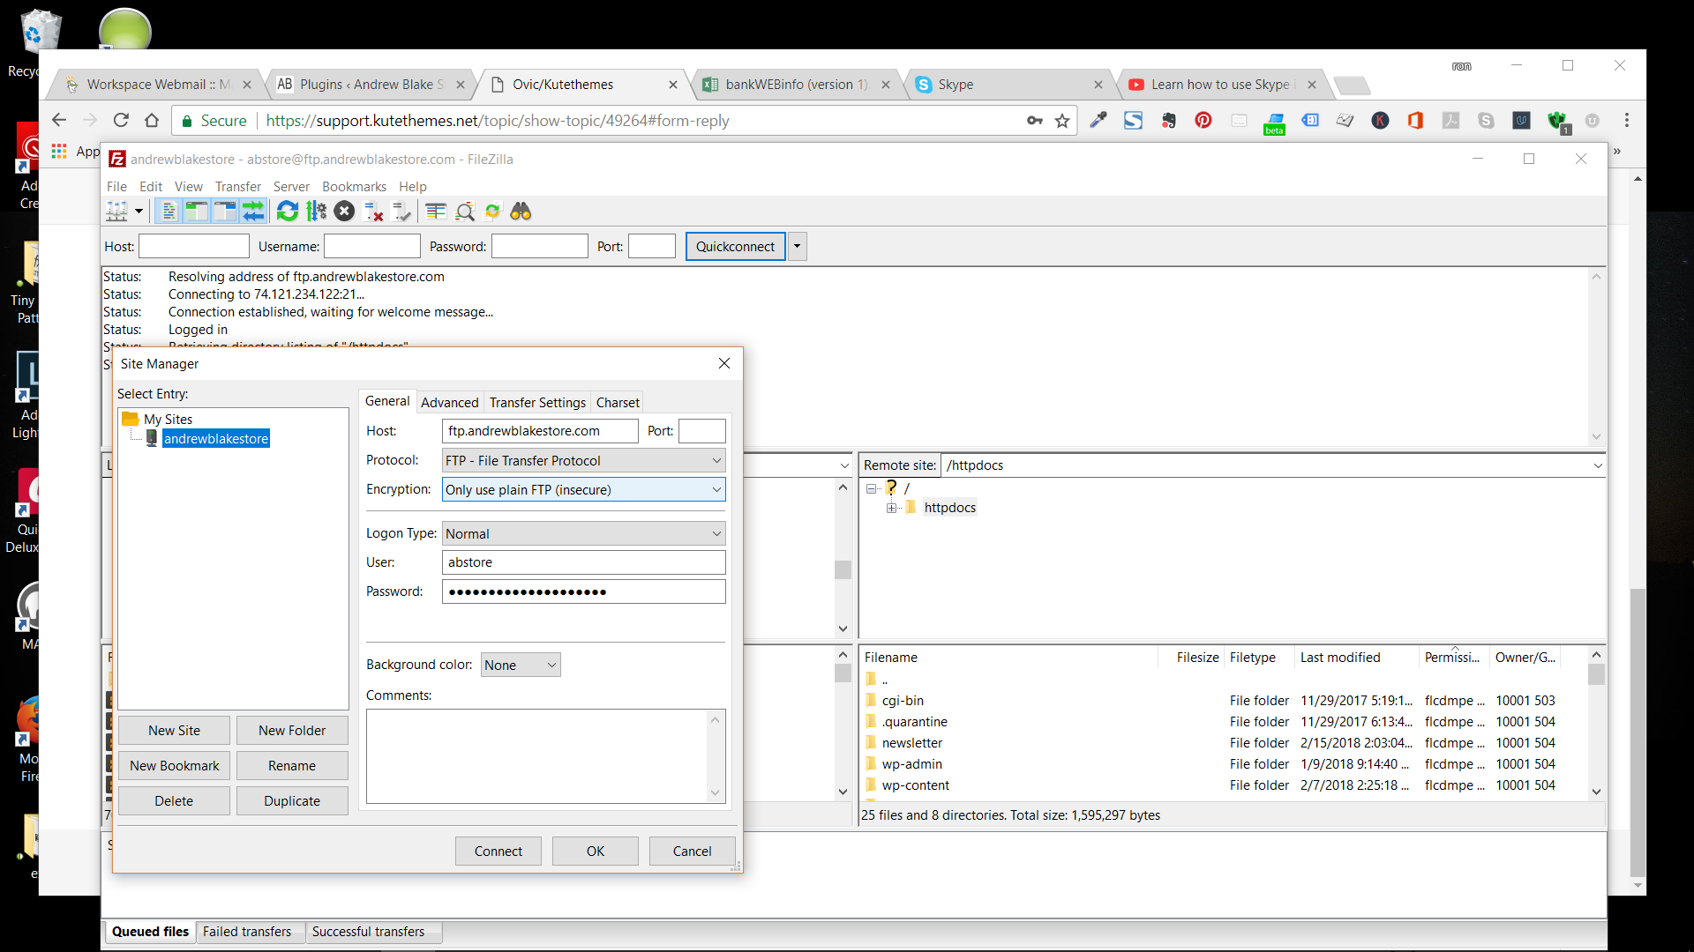Toggle the synchronized browsing icon
The height and width of the screenshot is (952, 1694).
[492, 212]
